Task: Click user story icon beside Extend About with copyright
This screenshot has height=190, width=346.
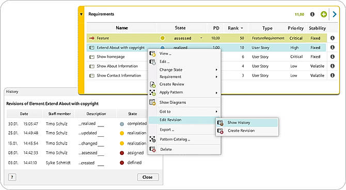Action: pyautogui.click(x=92, y=47)
